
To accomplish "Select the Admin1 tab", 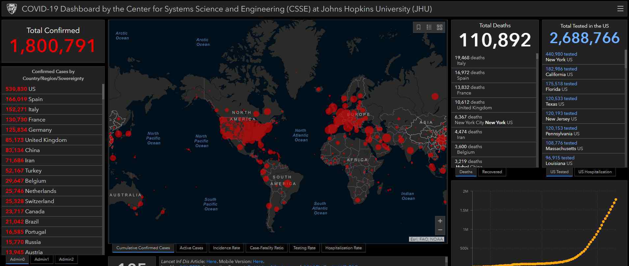I will click(42, 259).
